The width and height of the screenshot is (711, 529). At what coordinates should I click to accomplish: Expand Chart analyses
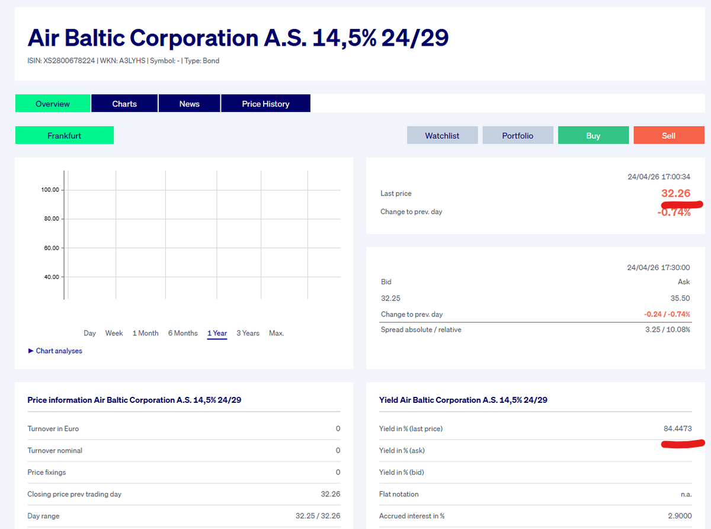pyautogui.click(x=55, y=351)
